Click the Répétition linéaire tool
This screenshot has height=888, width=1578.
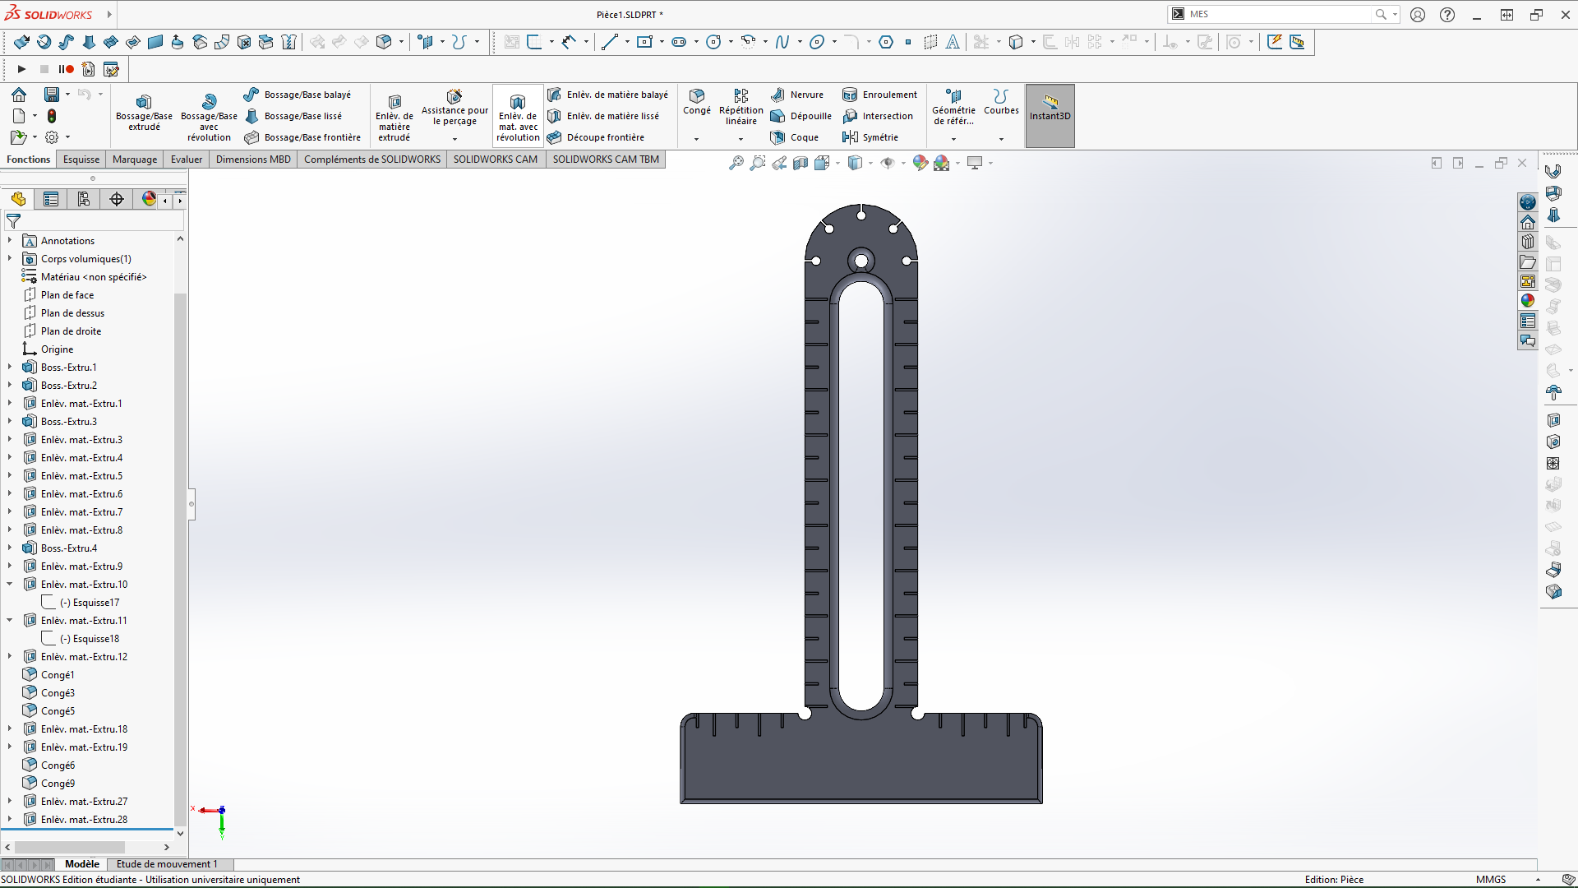(741, 107)
